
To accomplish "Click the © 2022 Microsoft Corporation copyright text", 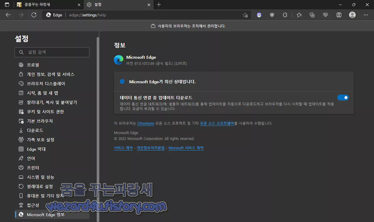I will (154, 138).
